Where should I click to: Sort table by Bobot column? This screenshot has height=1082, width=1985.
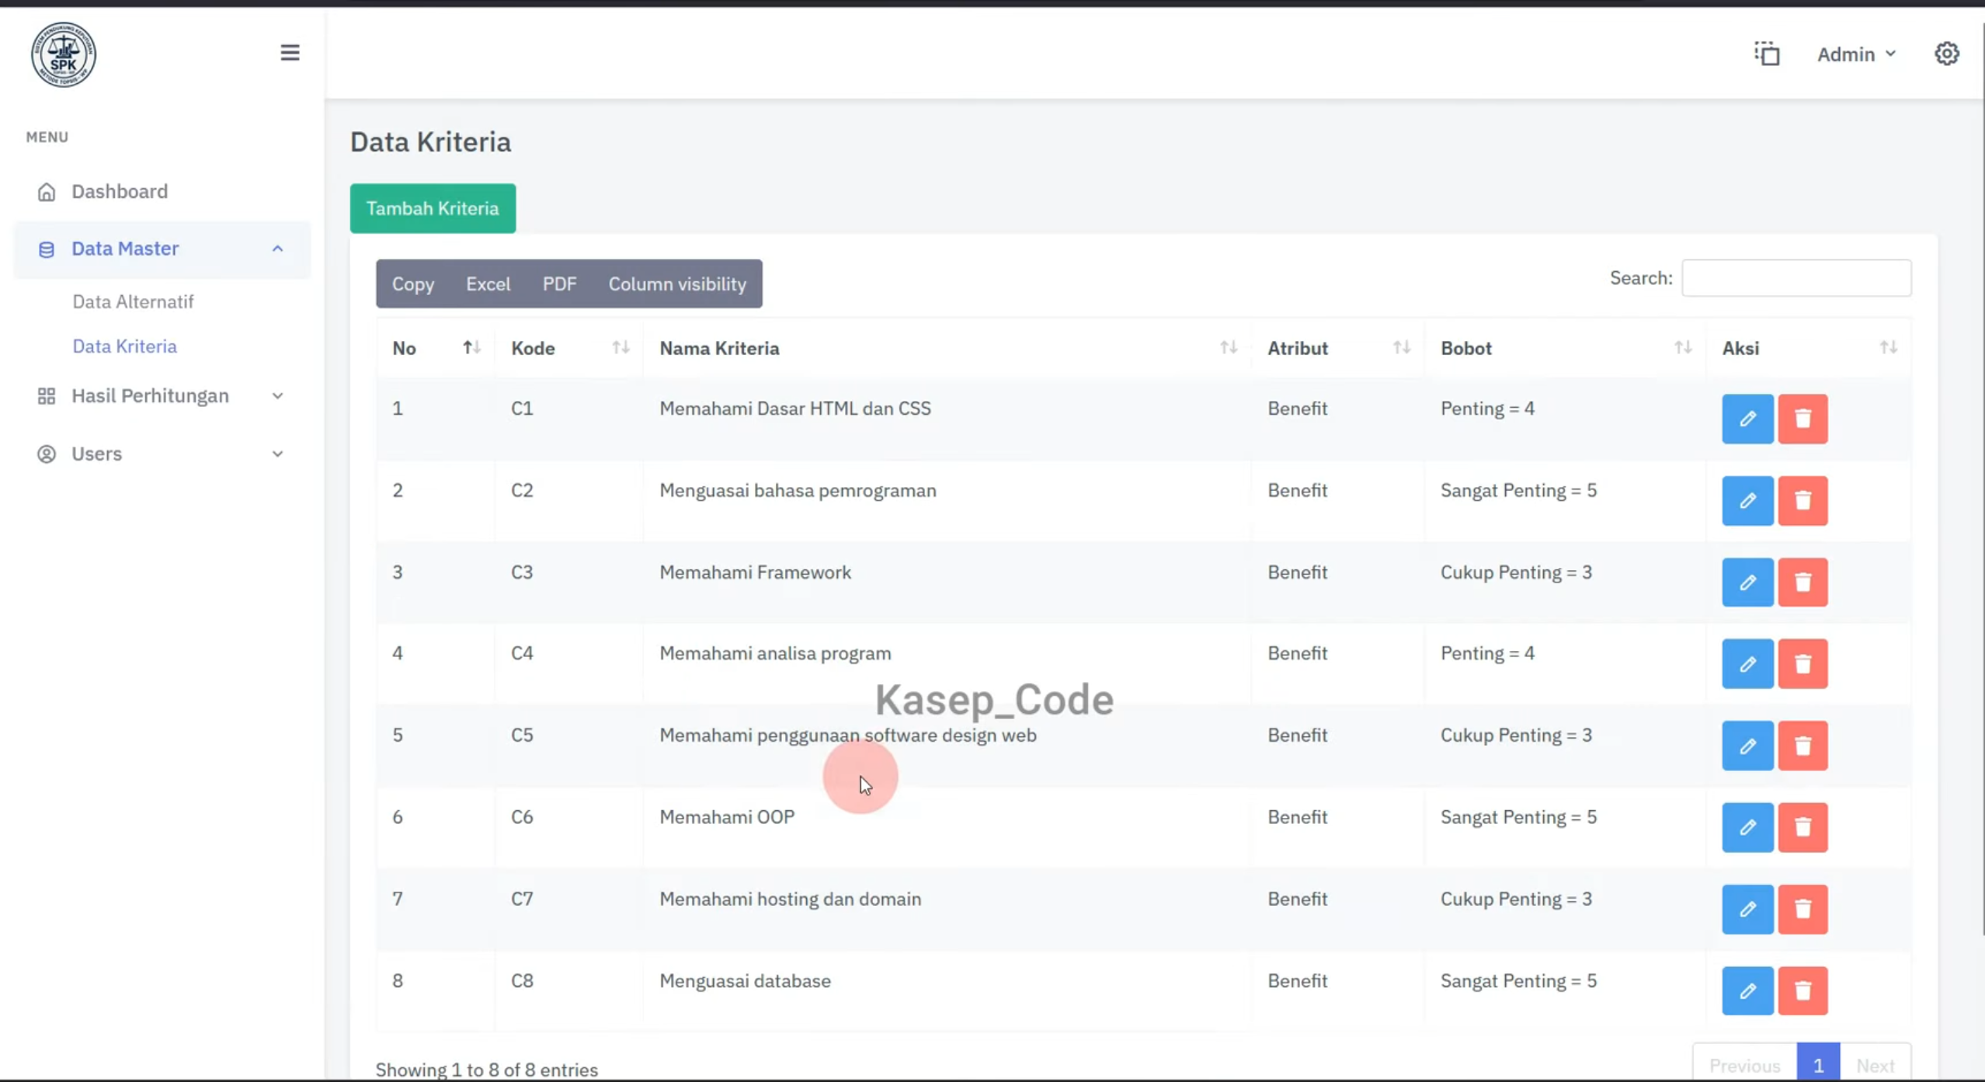pyautogui.click(x=1565, y=348)
